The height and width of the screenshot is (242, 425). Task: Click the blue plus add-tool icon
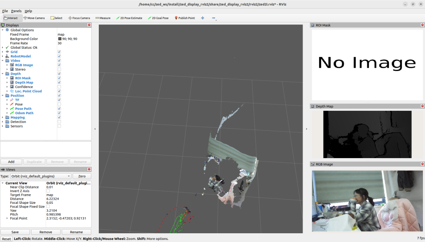tap(203, 18)
